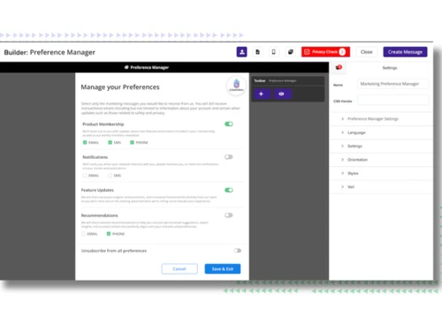Viewport: 442px width, 331px height.
Task: Select the Feature Updates heading text
Action: point(97,190)
